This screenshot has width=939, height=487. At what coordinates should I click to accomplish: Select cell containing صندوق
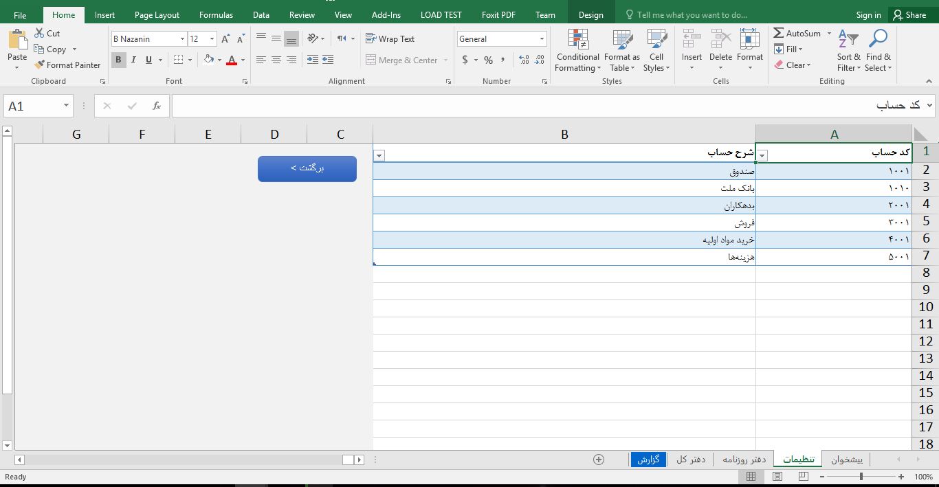tap(564, 171)
